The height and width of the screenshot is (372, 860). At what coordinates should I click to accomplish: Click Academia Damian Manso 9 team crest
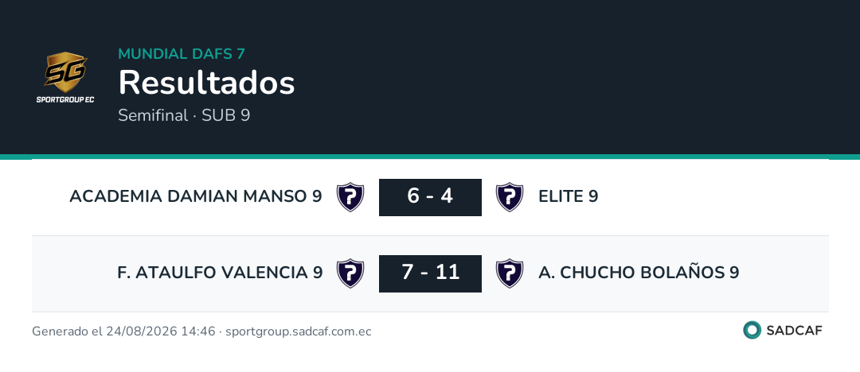(350, 197)
